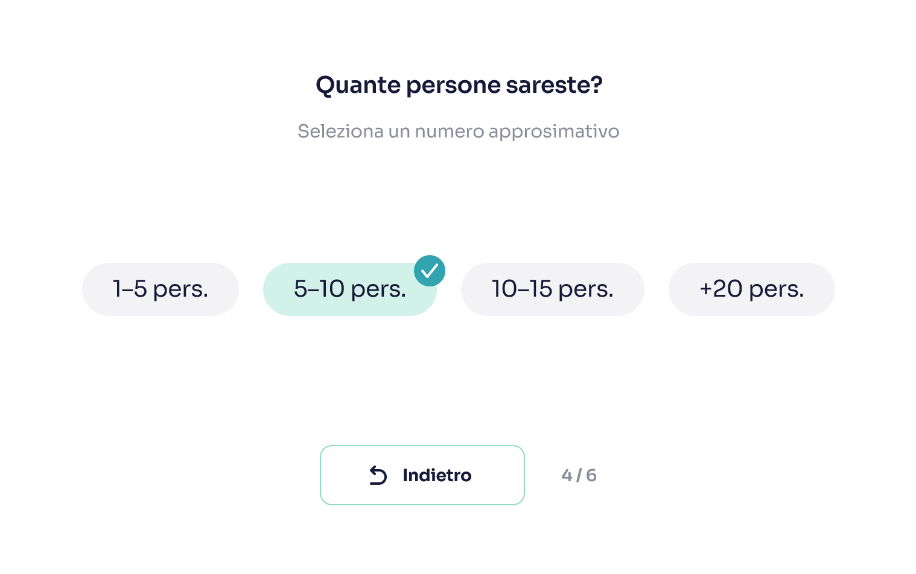Select the 1–5 pers. option
916x574 pixels.
(161, 289)
